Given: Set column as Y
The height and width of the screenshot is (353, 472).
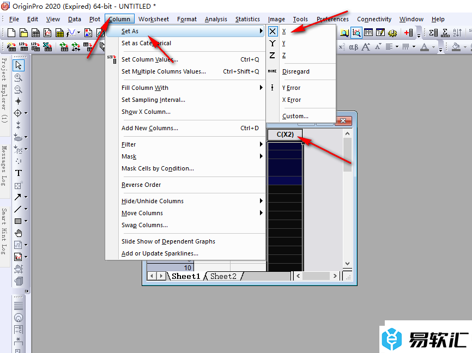Looking at the screenshot, I should pos(301,44).
